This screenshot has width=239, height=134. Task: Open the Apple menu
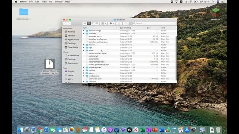(16, 1)
